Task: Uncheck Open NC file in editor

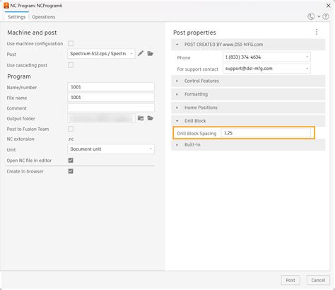Action: point(71,161)
